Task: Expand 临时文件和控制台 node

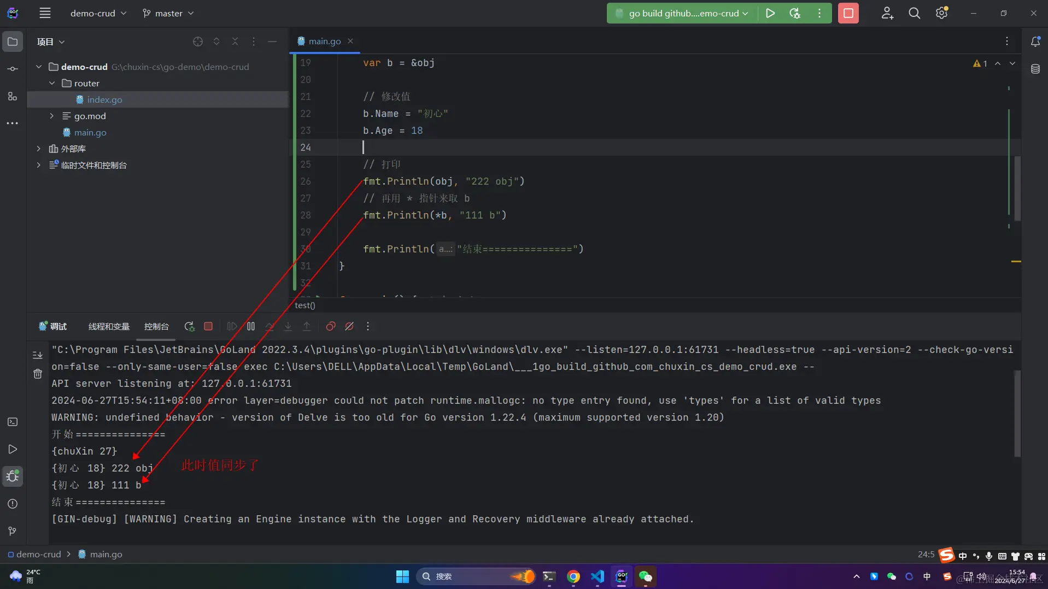Action: tap(39, 165)
